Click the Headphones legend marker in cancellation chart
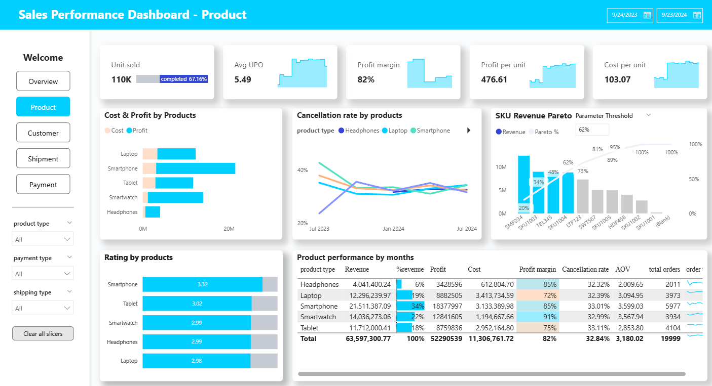This screenshot has width=712, height=386. (341, 131)
